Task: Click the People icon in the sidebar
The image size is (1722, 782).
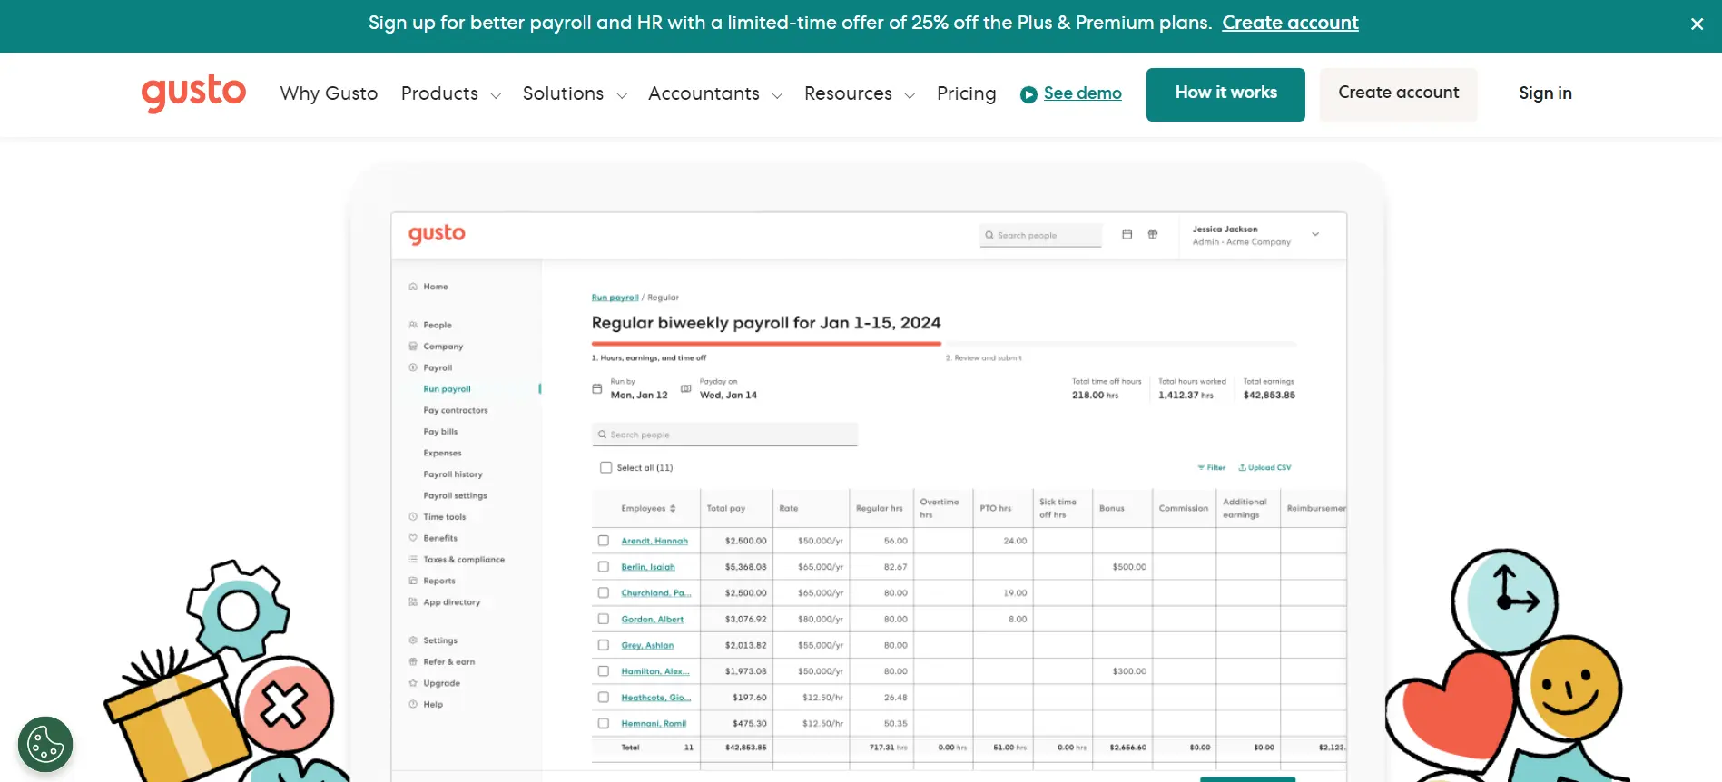Action: (x=413, y=325)
